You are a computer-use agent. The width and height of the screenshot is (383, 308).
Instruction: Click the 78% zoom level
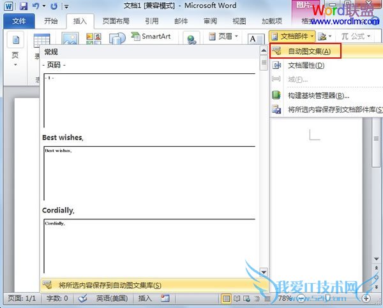[285, 298]
